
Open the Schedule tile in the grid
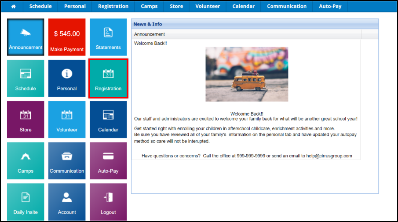coord(26,78)
